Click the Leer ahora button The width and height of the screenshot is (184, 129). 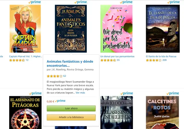coord(71,108)
